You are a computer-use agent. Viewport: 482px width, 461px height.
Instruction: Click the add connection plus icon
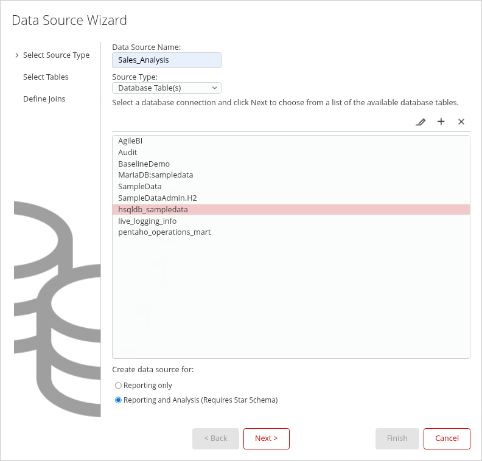[x=441, y=122]
